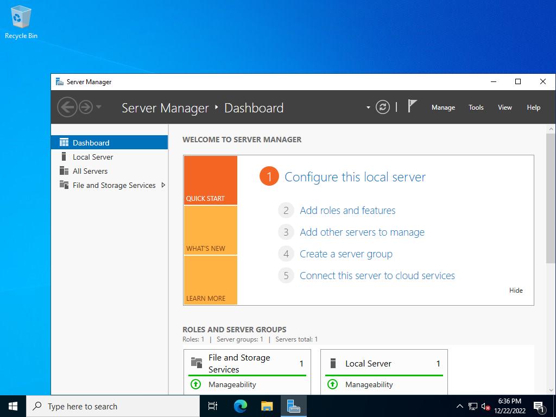The image size is (556, 417).
Task: Click the File and Storage Services sidebar icon
Action: click(x=64, y=185)
